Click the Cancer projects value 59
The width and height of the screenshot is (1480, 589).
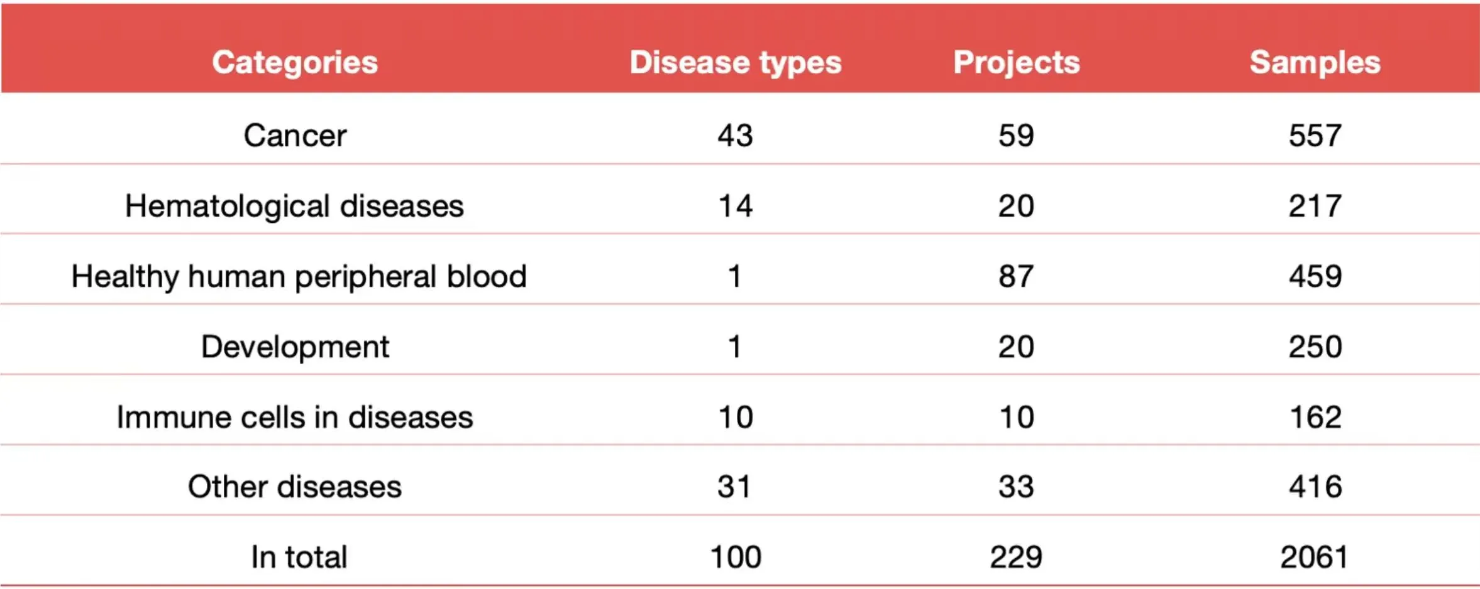1016,136
